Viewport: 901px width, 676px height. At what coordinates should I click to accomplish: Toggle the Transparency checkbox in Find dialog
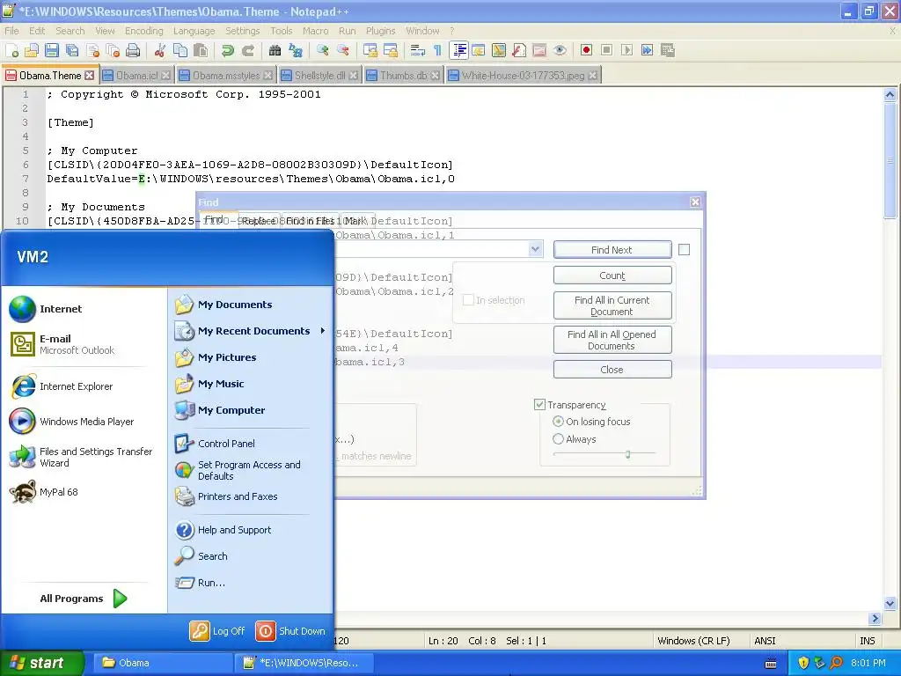539,405
